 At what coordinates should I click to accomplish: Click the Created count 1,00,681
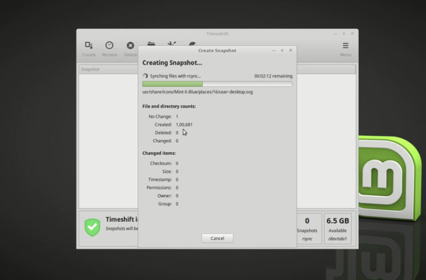[x=184, y=125]
